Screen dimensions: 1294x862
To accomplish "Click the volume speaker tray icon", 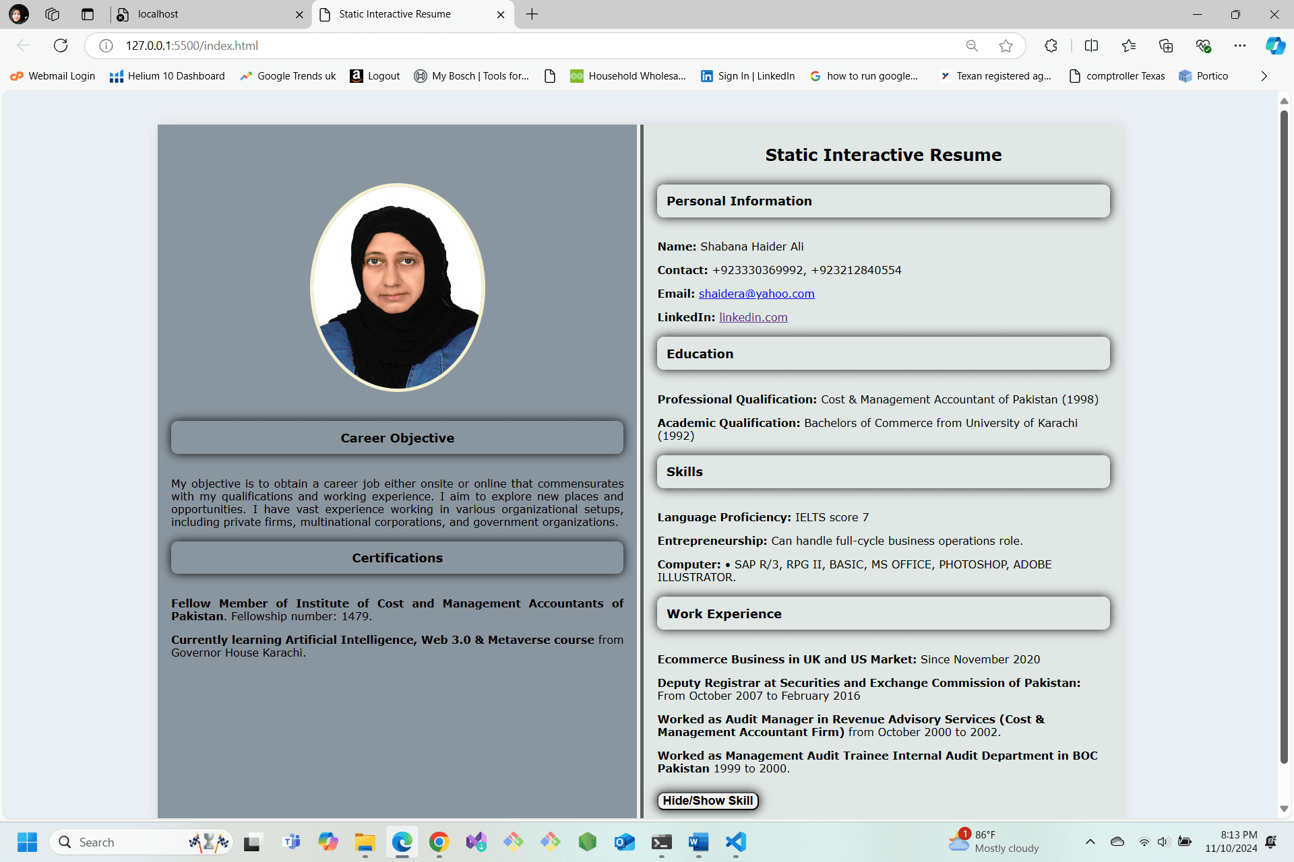I will 1163,842.
